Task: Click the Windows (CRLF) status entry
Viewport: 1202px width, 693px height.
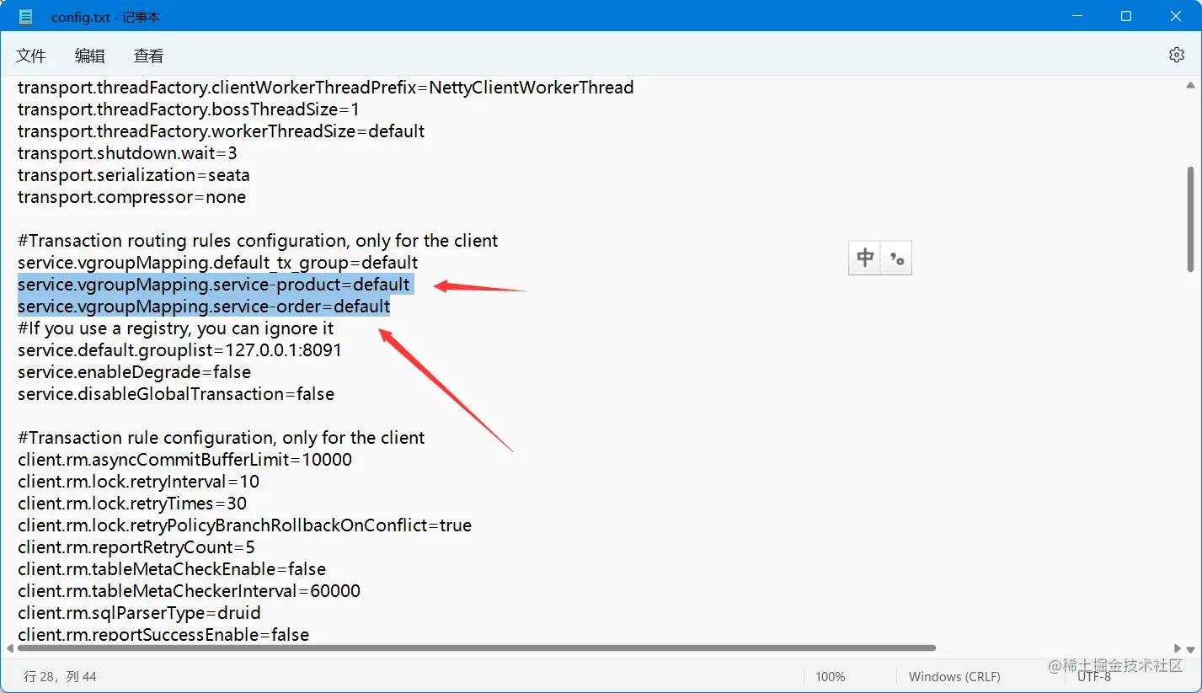Action: coord(954,677)
